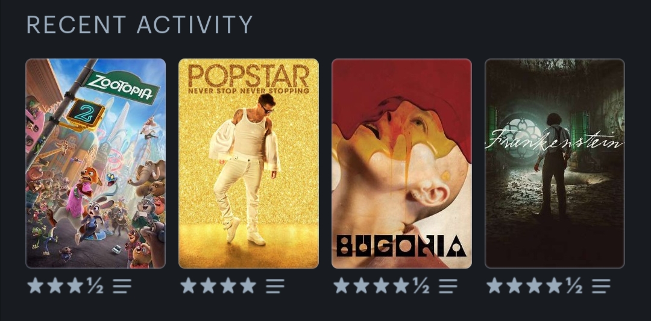The width and height of the screenshot is (651, 321).
Task: Open the Recent Activity section heading
Action: click(x=139, y=25)
